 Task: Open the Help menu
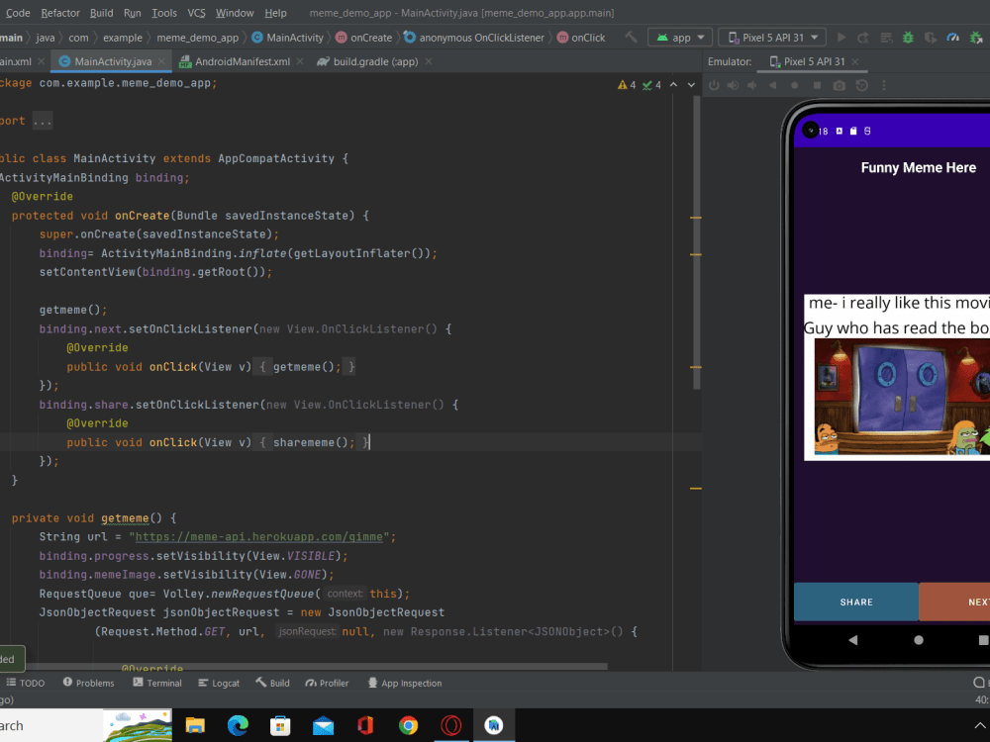point(275,13)
